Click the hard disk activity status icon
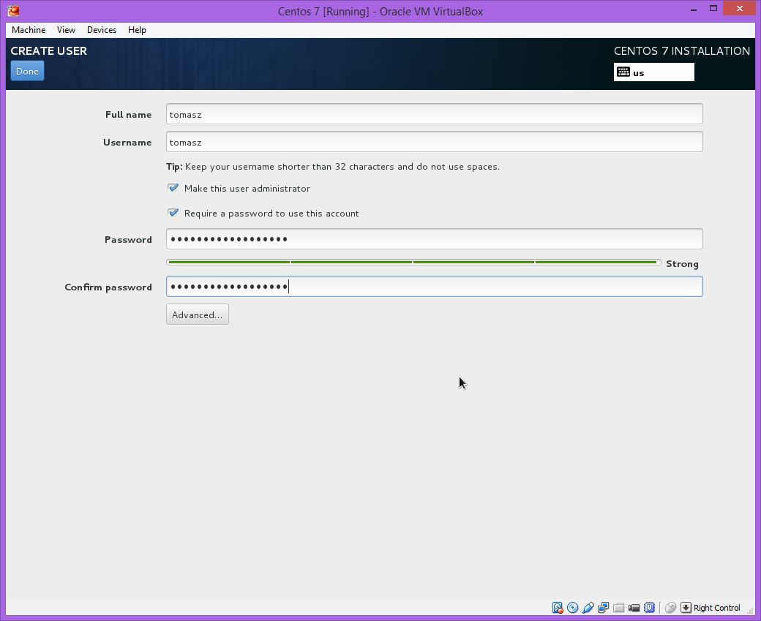 point(557,607)
